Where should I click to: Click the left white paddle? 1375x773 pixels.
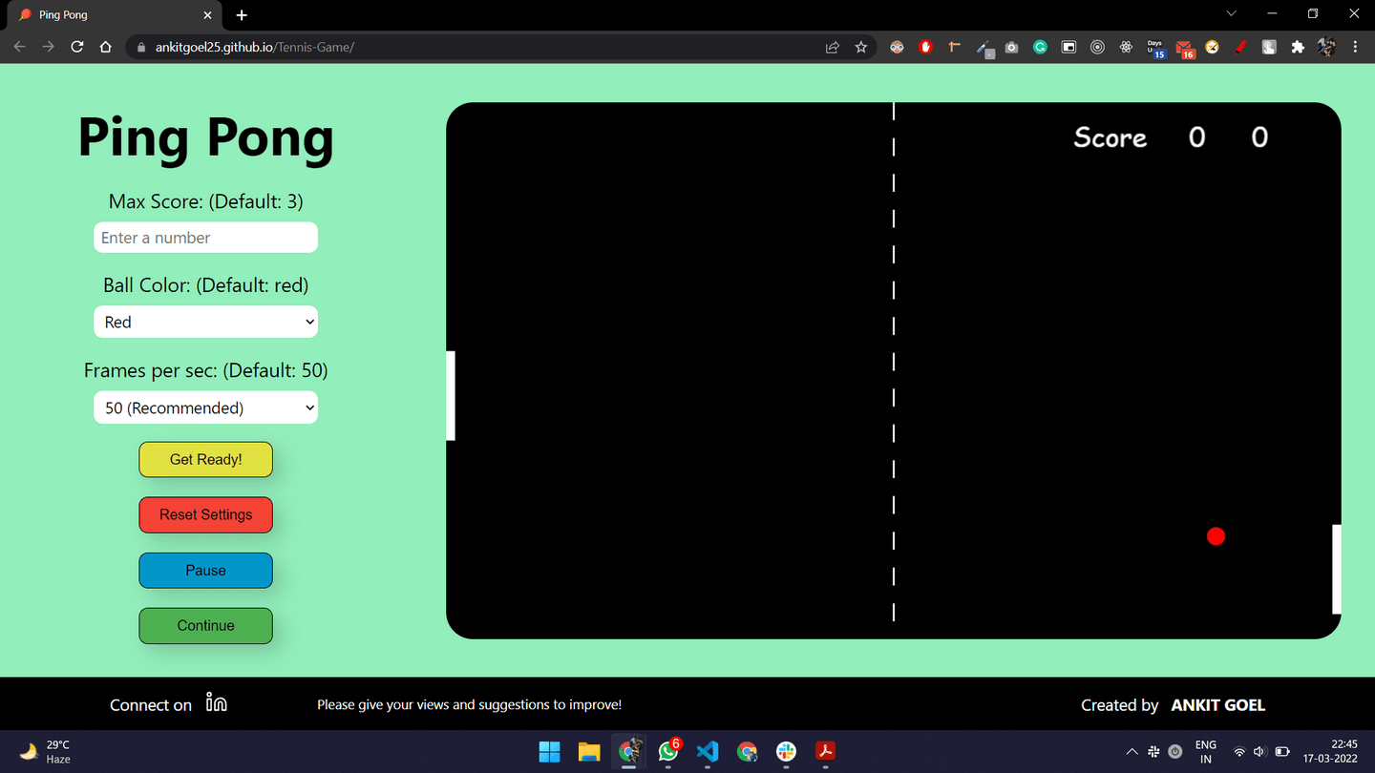point(451,396)
